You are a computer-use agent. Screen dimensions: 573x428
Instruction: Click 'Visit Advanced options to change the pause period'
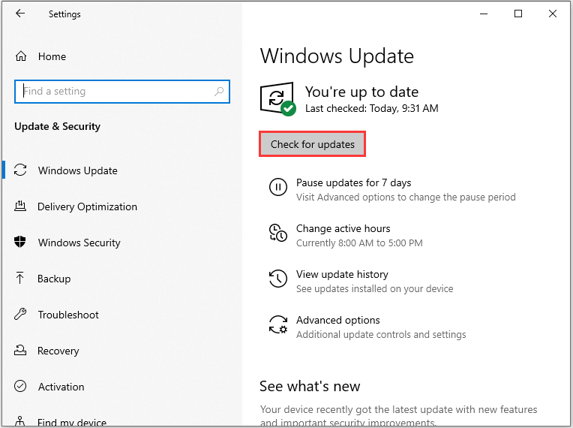(406, 197)
